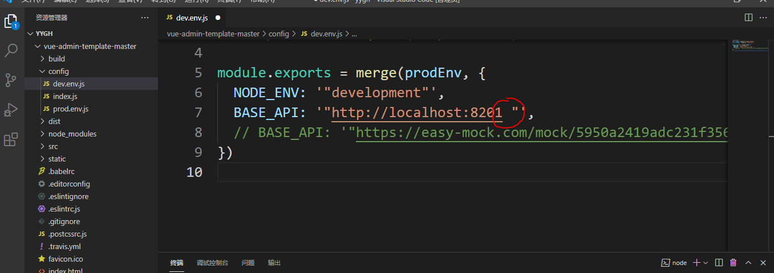Viewport: 774px width, 273px height.
Task: Click module.exports text on line 5
Action: [274, 73]
